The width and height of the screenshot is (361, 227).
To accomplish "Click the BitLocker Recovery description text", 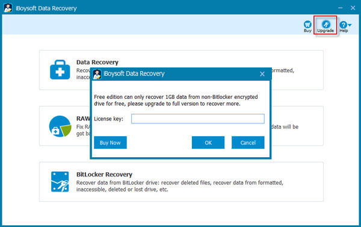I will [x=180, y=186].
